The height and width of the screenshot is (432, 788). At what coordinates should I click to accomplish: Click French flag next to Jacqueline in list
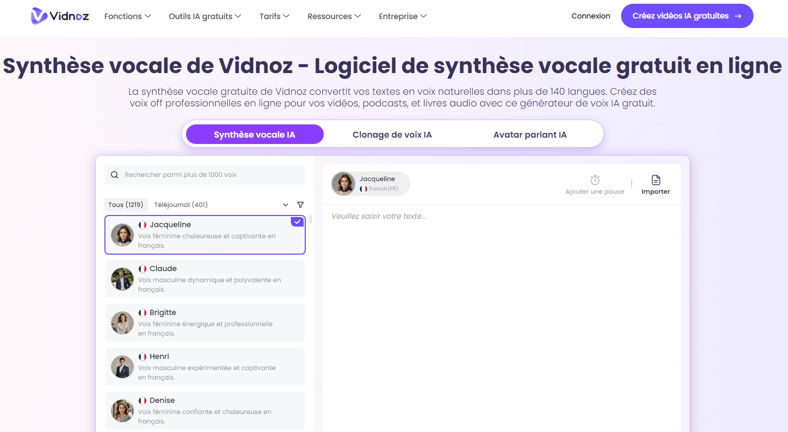143,225
